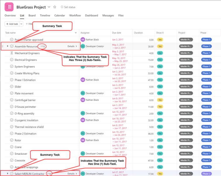Mark Create Working Plans complete

click(x=12, y=73)
